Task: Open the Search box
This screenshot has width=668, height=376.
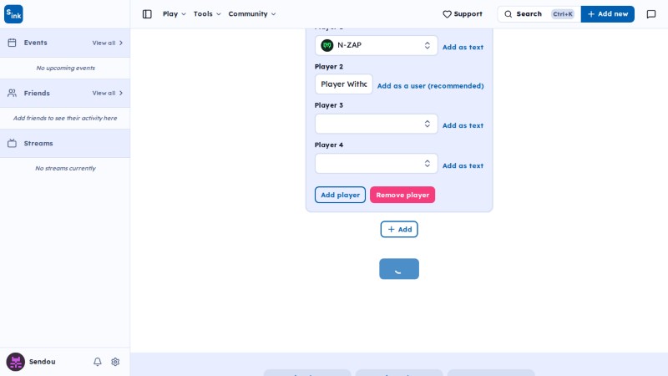Action: click(539, 14)
